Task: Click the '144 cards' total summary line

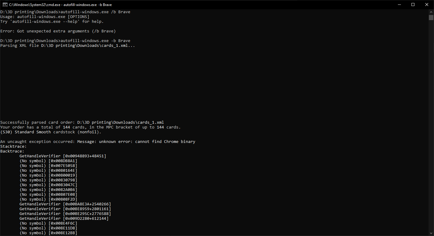Action: (90, 127)
